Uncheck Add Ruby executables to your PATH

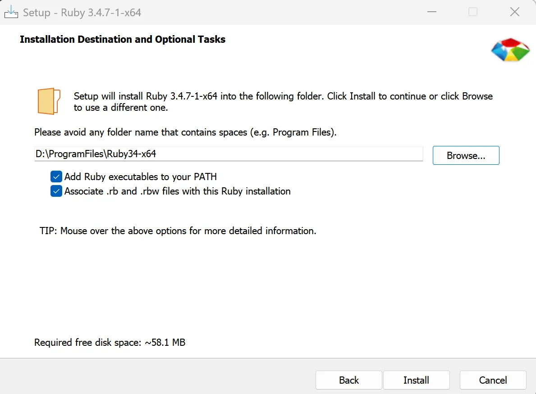coord(56,177)
